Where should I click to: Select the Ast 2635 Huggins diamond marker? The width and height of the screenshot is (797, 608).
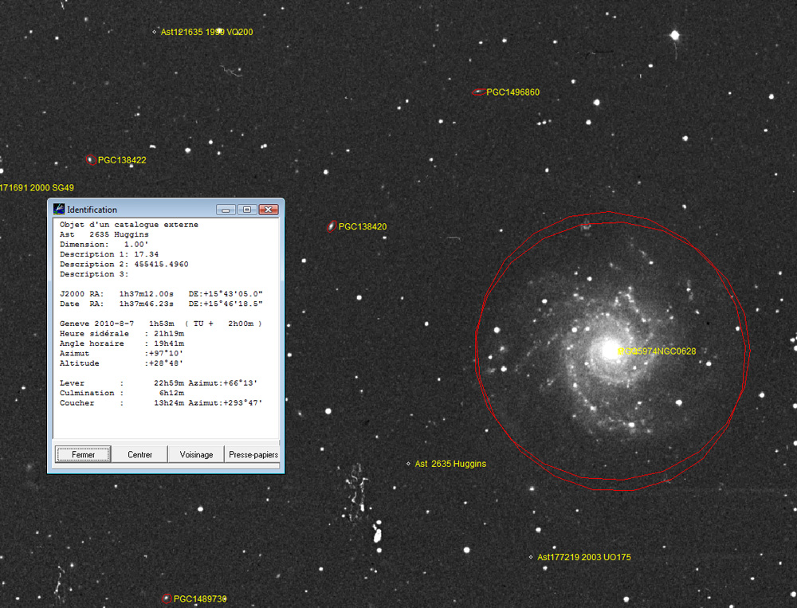tap(408, 463)
